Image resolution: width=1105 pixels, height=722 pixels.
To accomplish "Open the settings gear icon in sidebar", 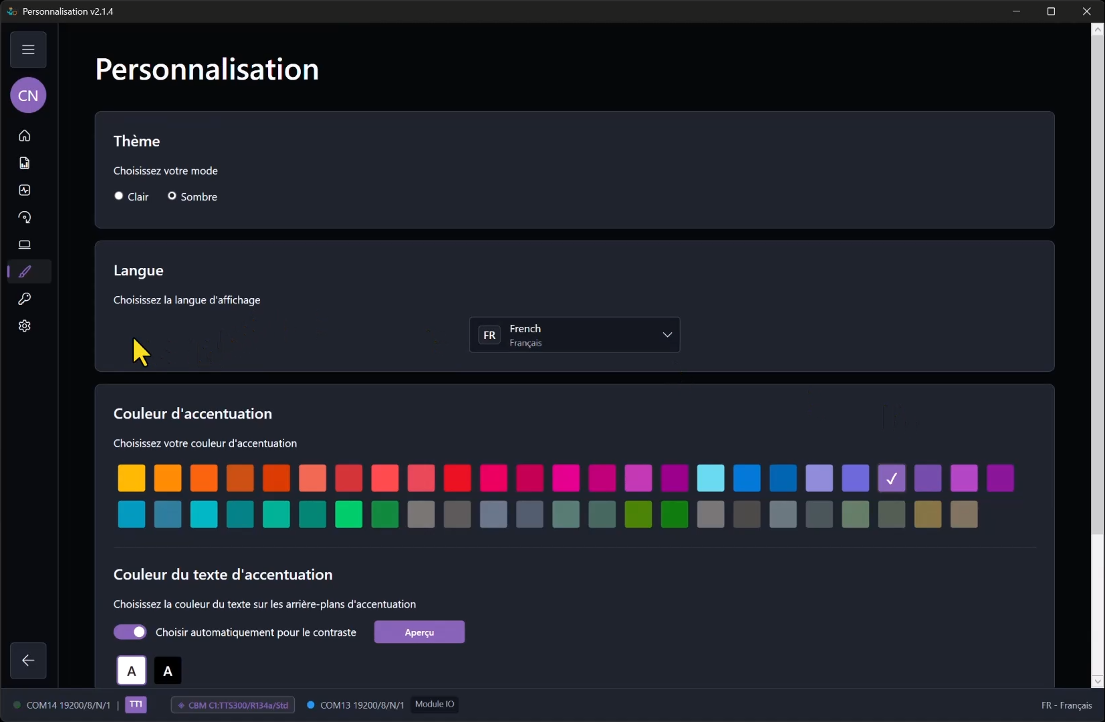I will click(x=25, y=326).
